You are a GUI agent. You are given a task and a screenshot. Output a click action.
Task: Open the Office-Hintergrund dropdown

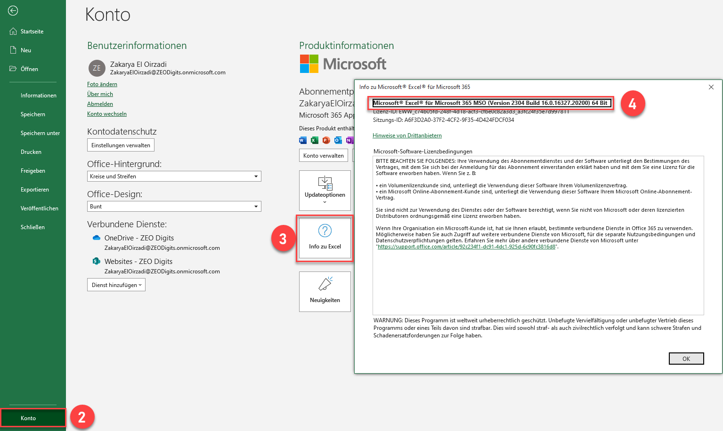pyautogui.click(x=174, y=176)
